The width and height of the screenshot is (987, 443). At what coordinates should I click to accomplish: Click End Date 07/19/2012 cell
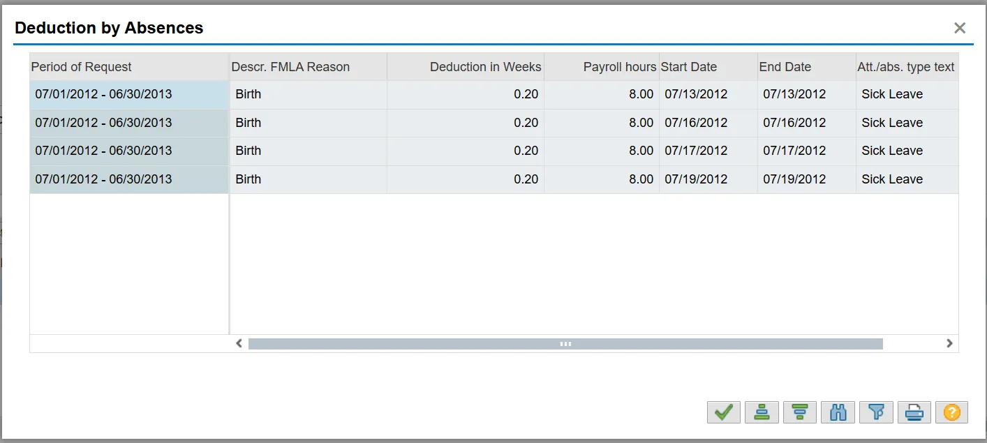tap(807, 179)
